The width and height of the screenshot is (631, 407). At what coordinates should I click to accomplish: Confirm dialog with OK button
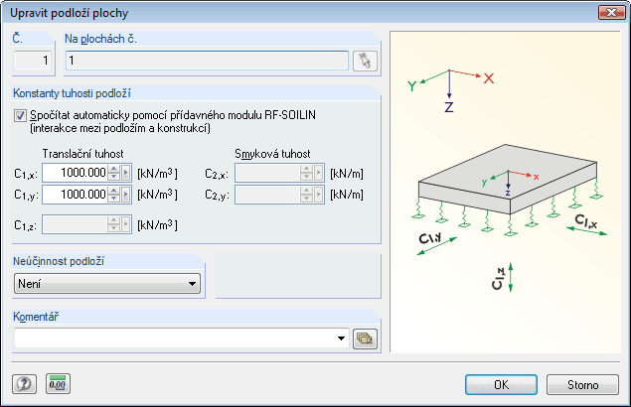501,385
